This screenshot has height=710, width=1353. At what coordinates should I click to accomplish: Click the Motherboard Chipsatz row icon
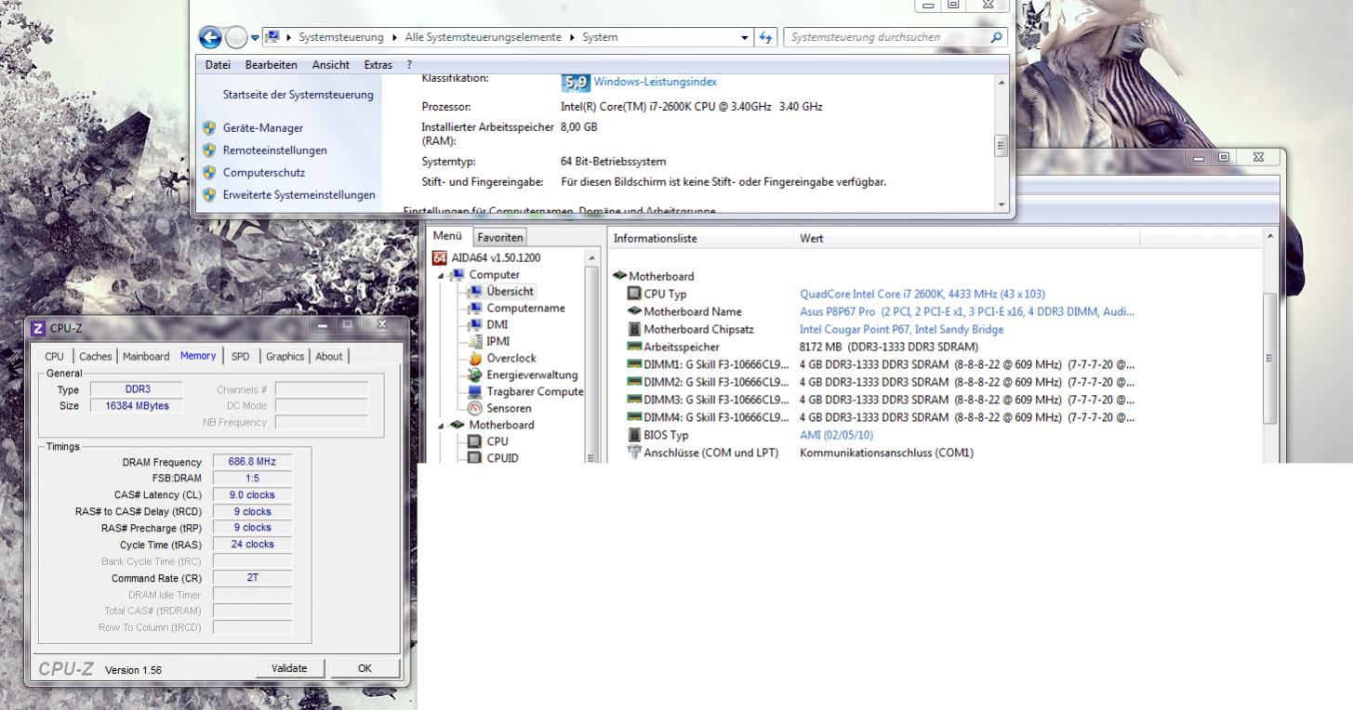pyautogui.click(x=635, y=329)
